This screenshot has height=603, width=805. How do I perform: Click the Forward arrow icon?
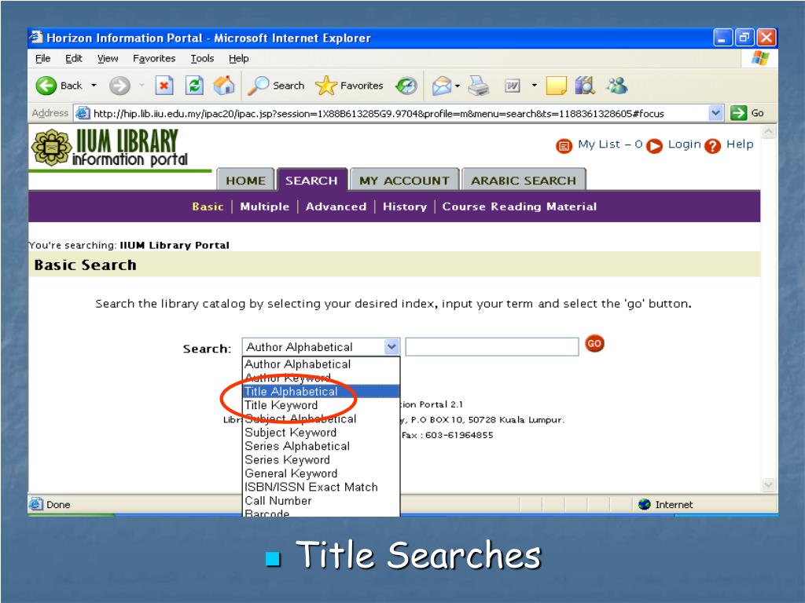point(119,86)
